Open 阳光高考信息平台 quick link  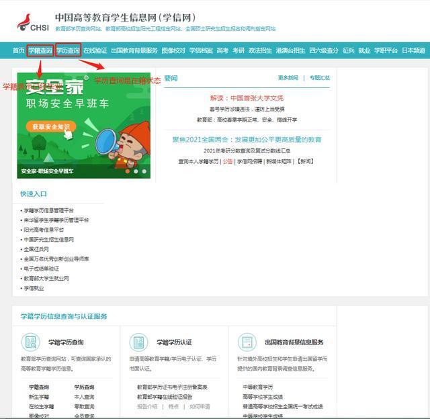click(44, 230)
